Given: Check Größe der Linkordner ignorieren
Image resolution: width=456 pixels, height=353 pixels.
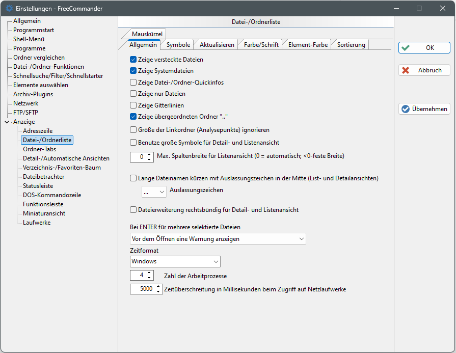Looking at the screenshot, I should coord(133,130).
